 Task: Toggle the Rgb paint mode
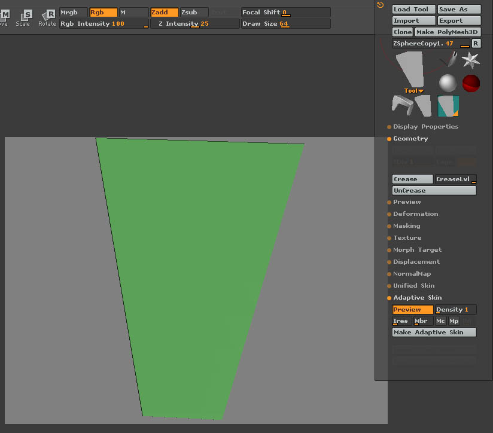(x=103, y=12)
